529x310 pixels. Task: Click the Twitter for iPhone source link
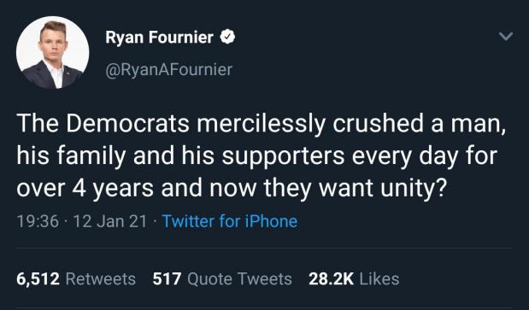point(230,221)
